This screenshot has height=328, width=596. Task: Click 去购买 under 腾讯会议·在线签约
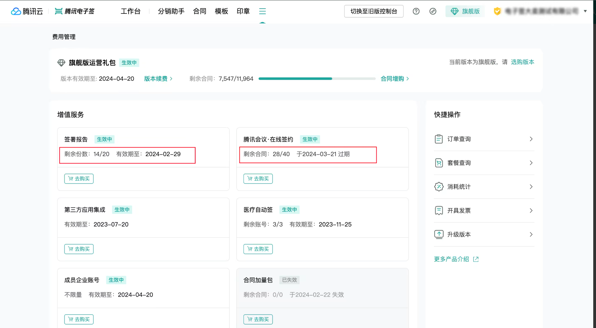click(258, 179)
